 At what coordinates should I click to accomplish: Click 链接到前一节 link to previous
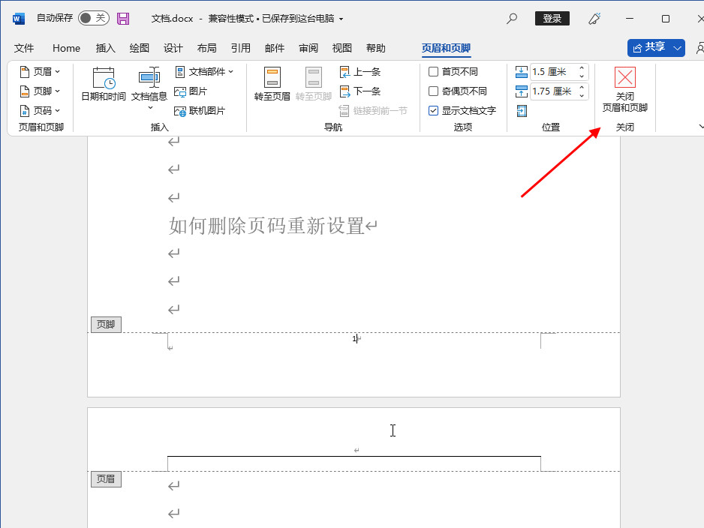373,111
